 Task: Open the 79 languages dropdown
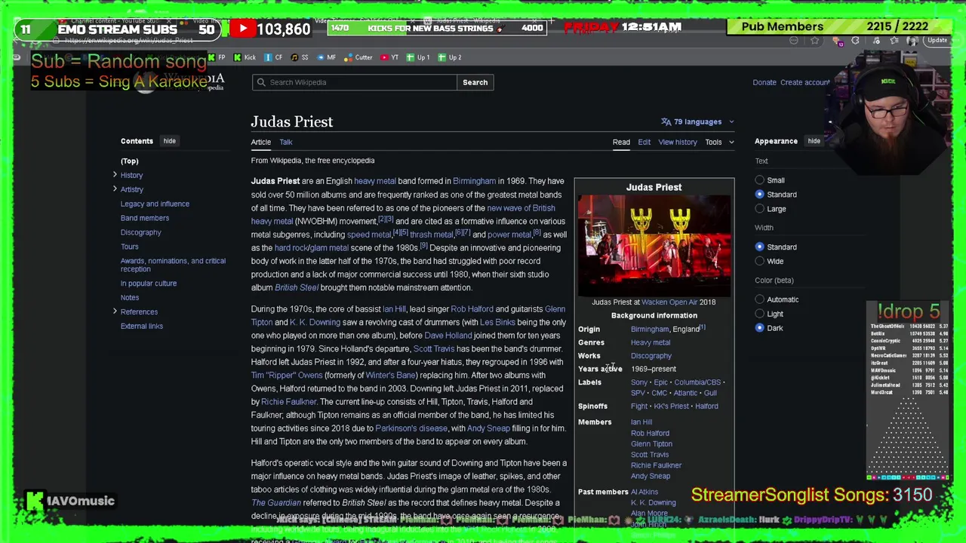697,121
